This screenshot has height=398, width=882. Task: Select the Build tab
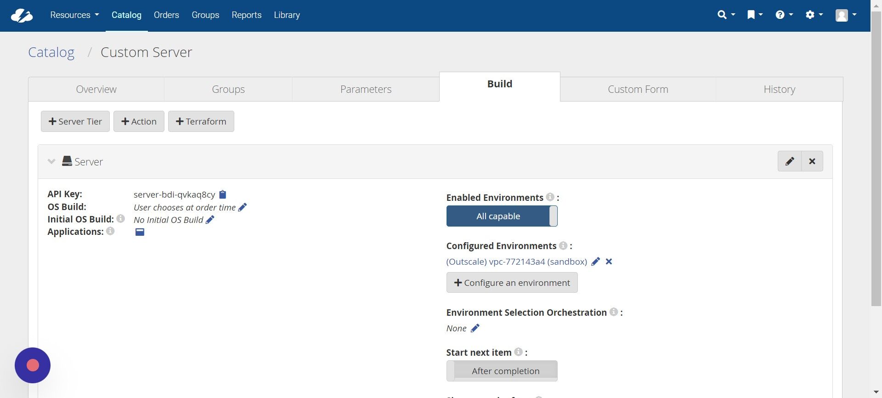pos(500,86)
